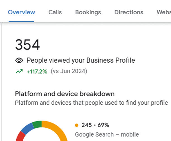Image resolution: width=171 pixels, height=141 pixels.
Task: Open the partially visible Website tab
Action: point(164,12)
